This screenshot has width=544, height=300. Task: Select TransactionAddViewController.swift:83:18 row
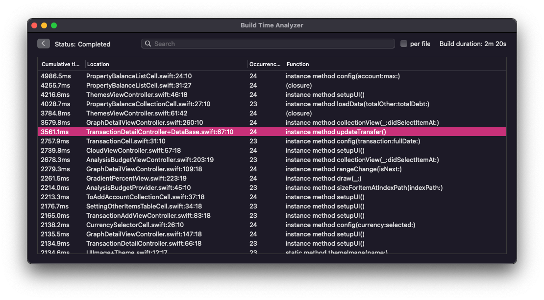tap(272, 215)
